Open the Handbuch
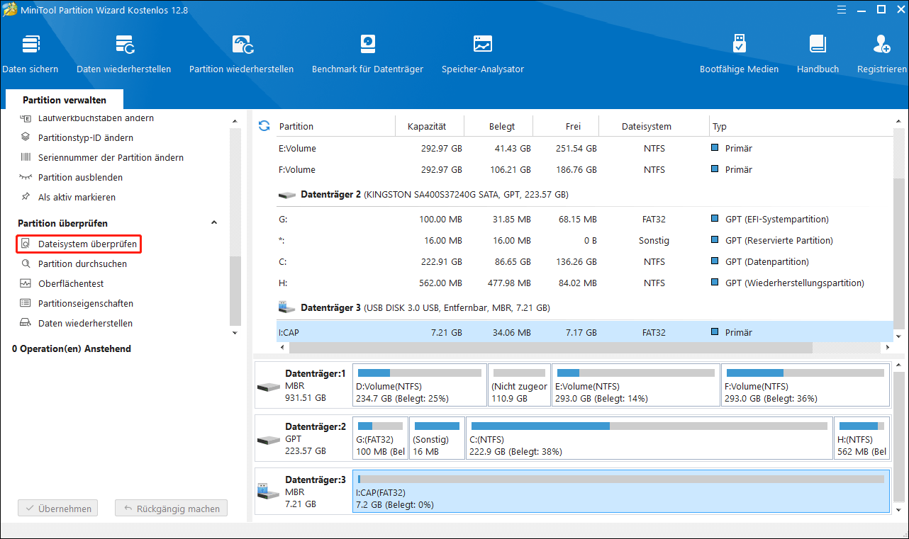 [x=818, y=54]
